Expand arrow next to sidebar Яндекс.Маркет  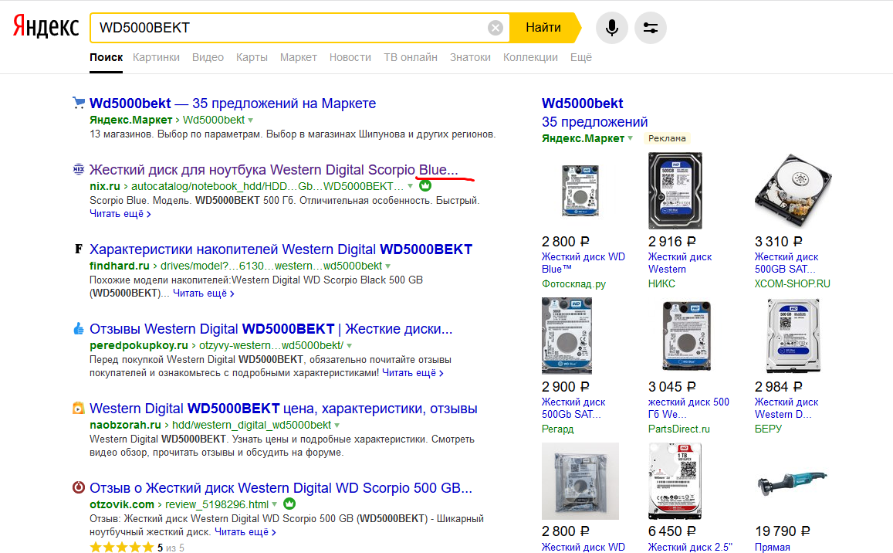[630, 138]
